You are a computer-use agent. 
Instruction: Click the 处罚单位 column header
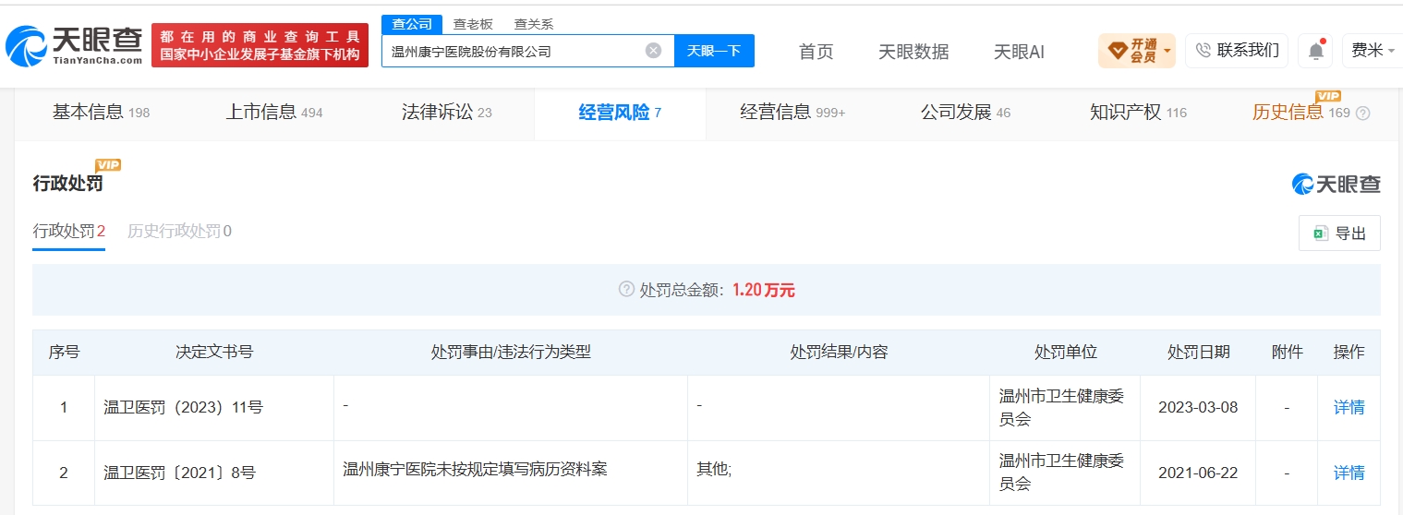tap(1065, 352)
